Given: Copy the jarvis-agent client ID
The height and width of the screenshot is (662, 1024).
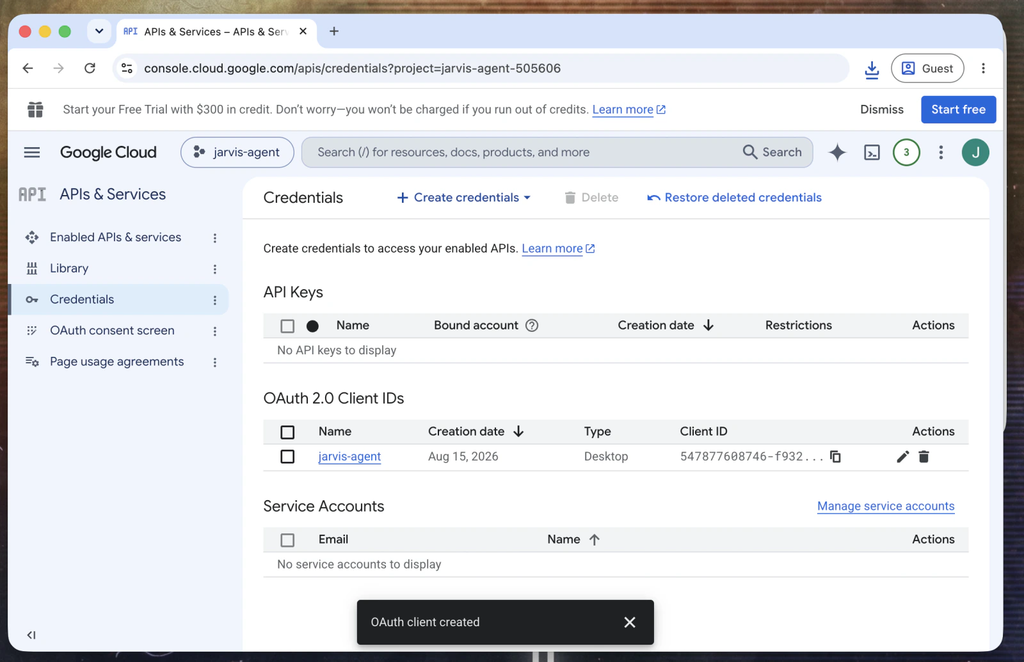Looking at the screenshot, I should [x=835, y=456].
